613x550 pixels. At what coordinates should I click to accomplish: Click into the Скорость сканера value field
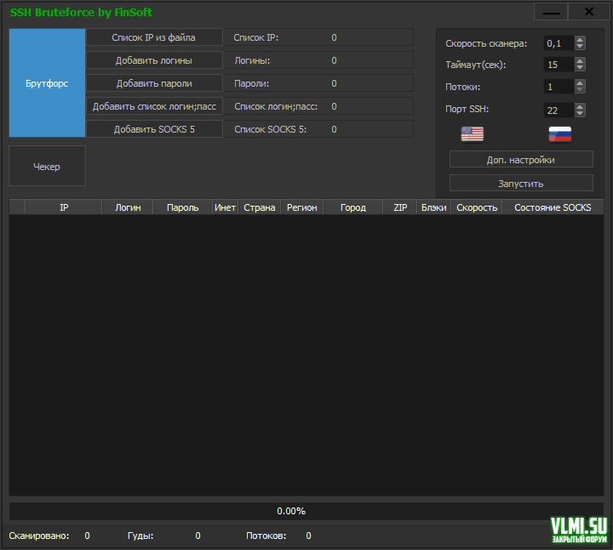click(558, 43)
